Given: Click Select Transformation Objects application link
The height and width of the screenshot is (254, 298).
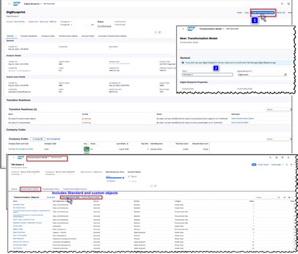Looking at the screenshot, I should [243, 118].
